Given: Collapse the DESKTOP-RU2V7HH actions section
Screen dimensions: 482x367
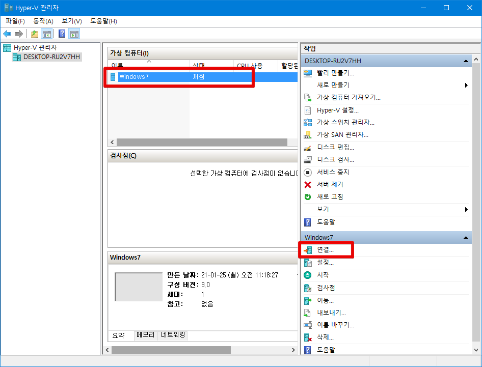Looking at the screenshot, I should 466,61.
